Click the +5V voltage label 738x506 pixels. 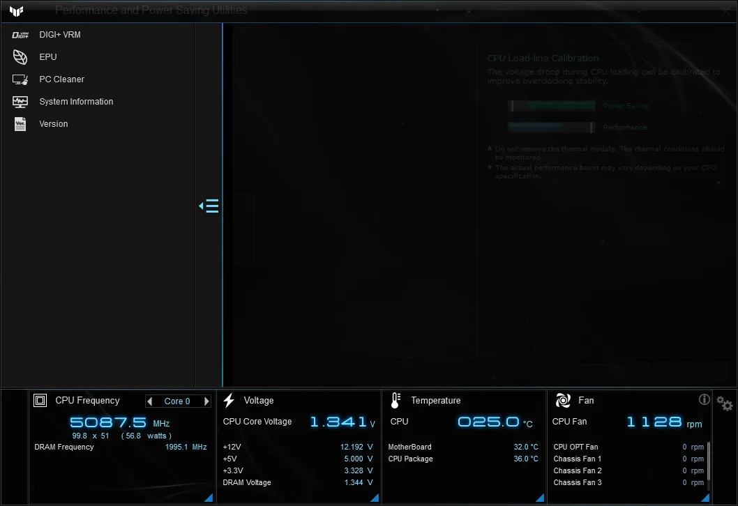(x=229, y=459)
